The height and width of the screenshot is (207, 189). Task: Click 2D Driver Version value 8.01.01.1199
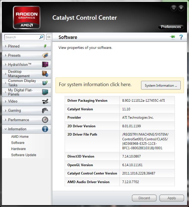(x=131, y=126)
